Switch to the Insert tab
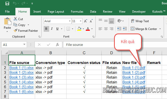The width and height of the screenshot is (167, 99). pyautogui.click(x=37, y=12)
